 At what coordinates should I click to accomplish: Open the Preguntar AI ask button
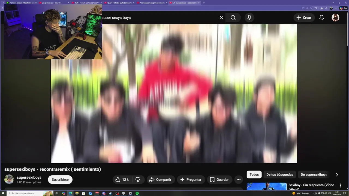[191, 180]
